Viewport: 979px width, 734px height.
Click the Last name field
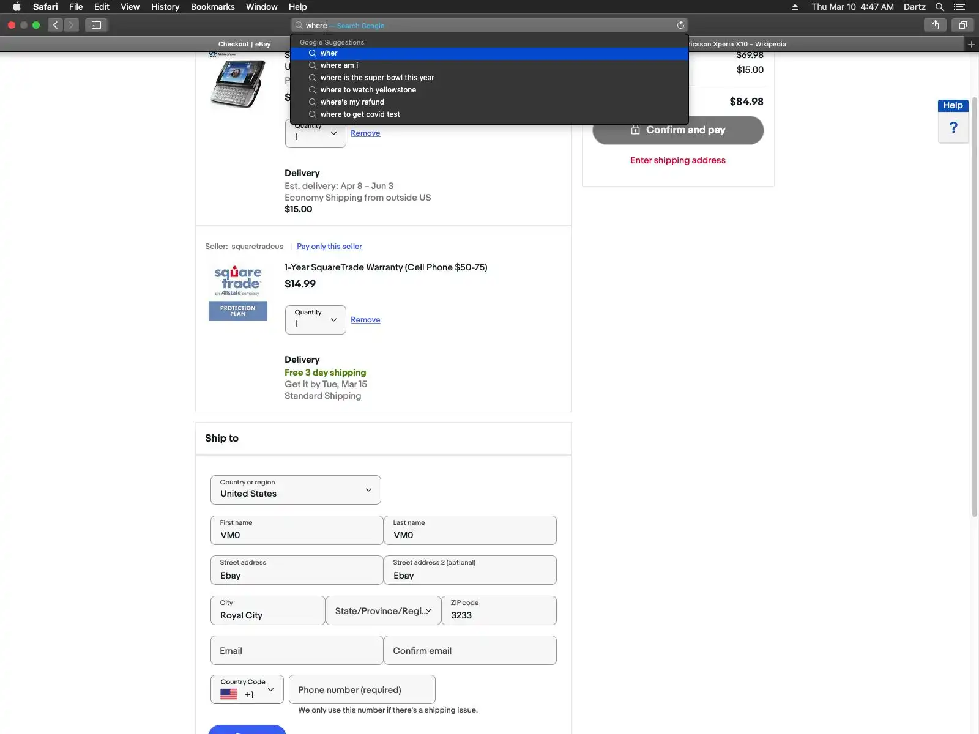pyautogui.click(x=470, y=530)
